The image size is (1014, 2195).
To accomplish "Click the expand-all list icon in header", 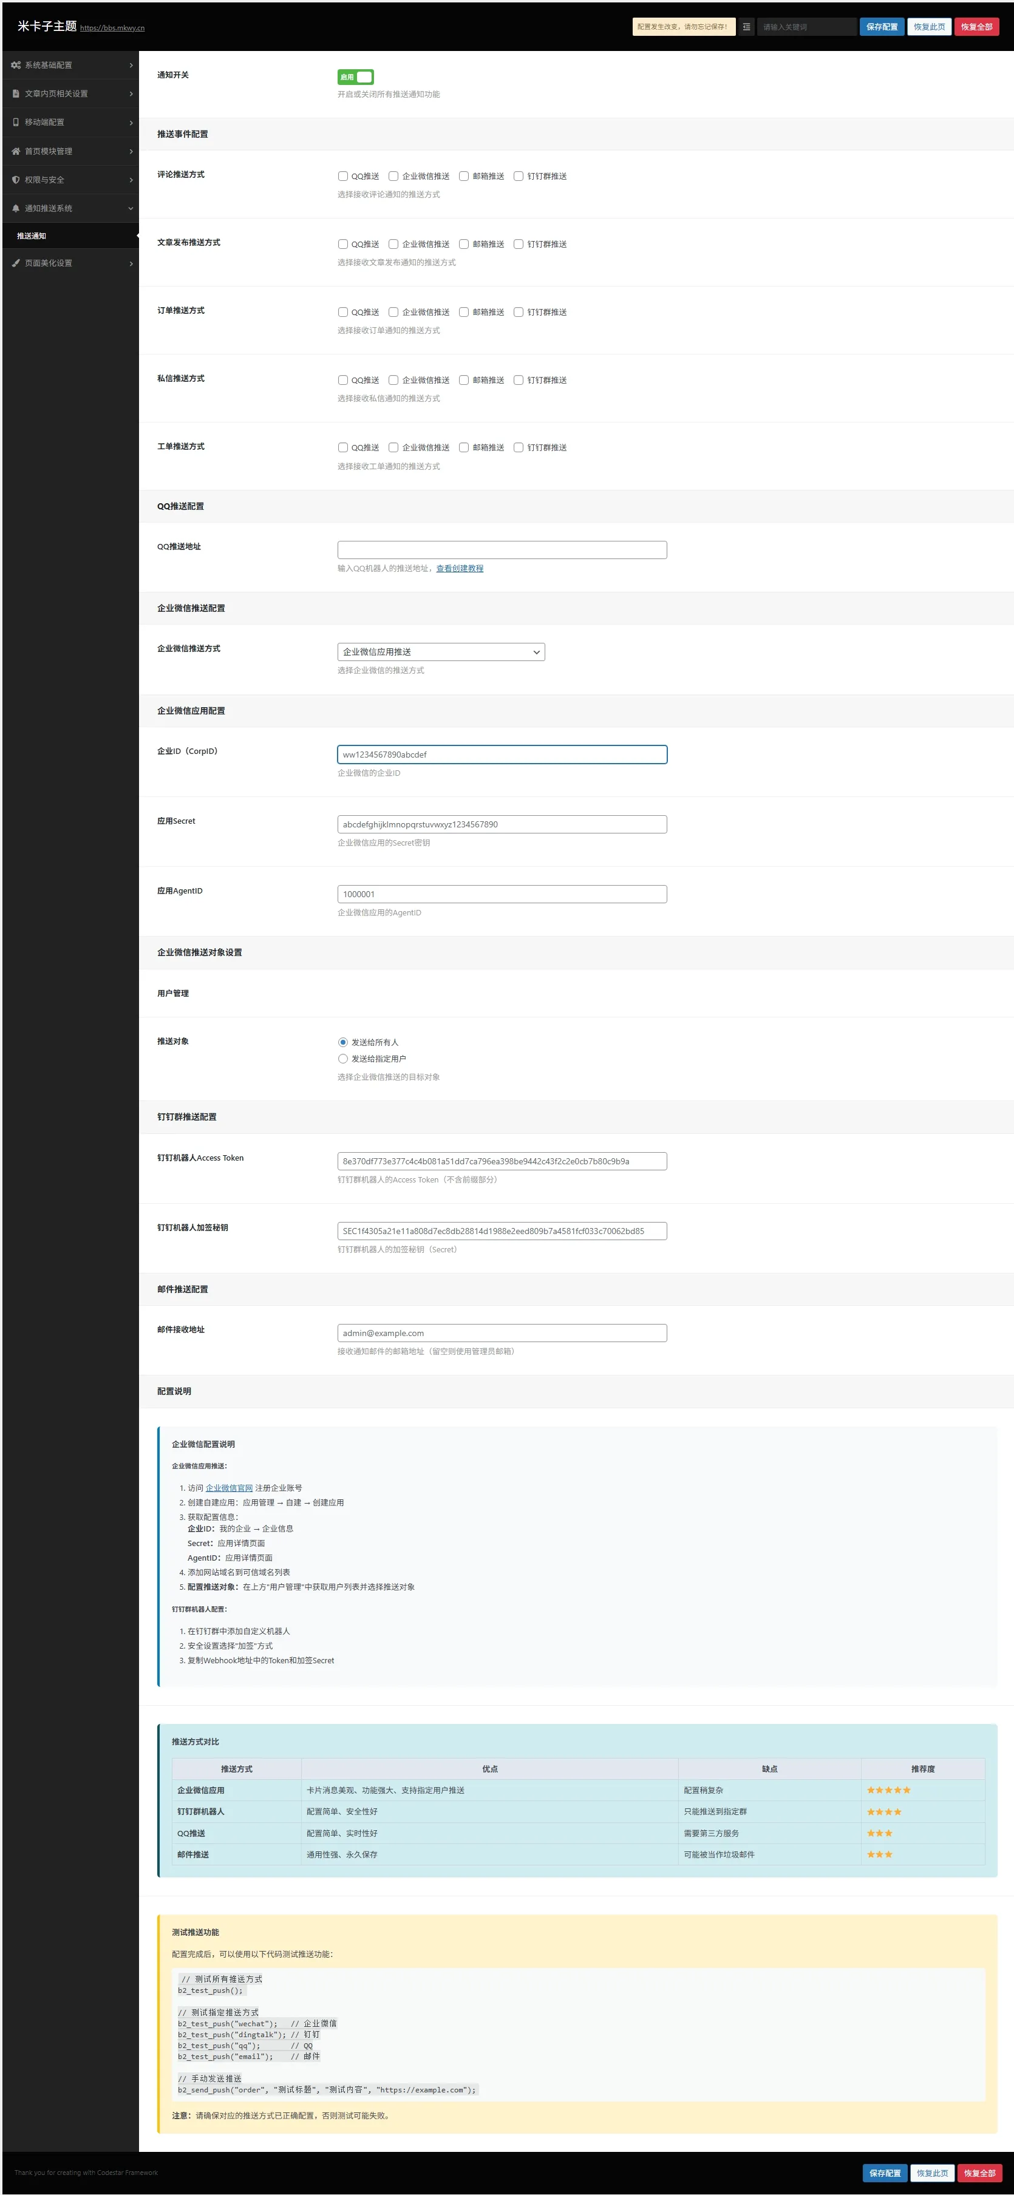I will coord(746,27).
